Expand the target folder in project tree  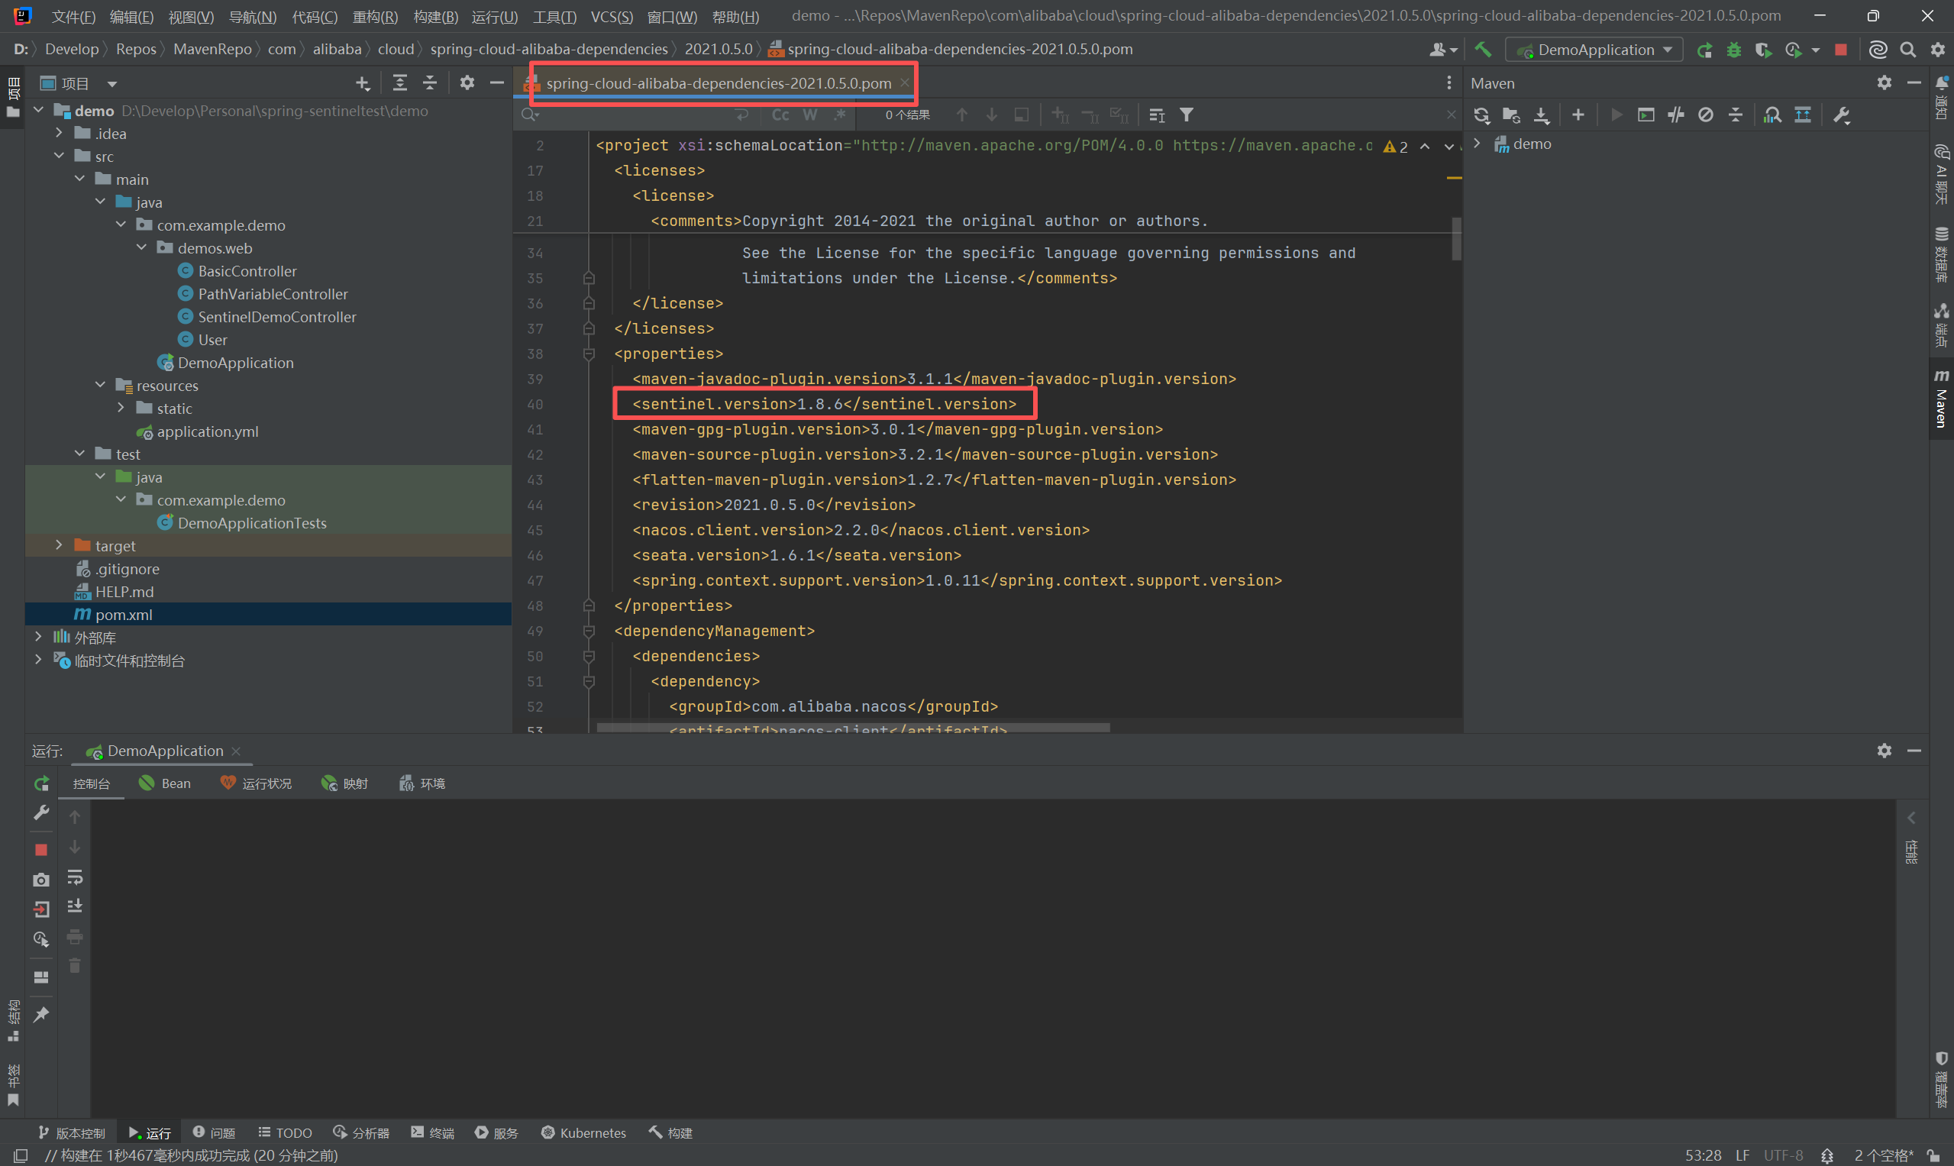(59, 545)
